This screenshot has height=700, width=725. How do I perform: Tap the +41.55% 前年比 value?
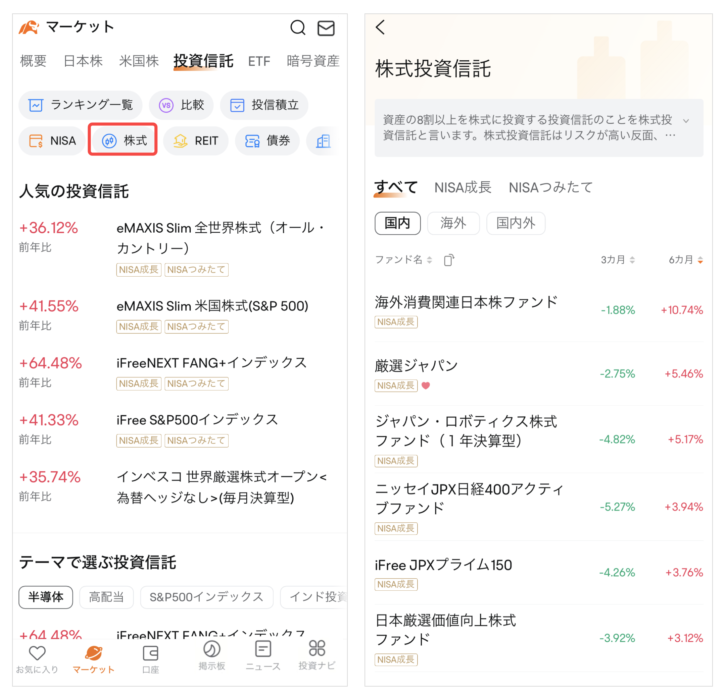[x=49, y=306]
